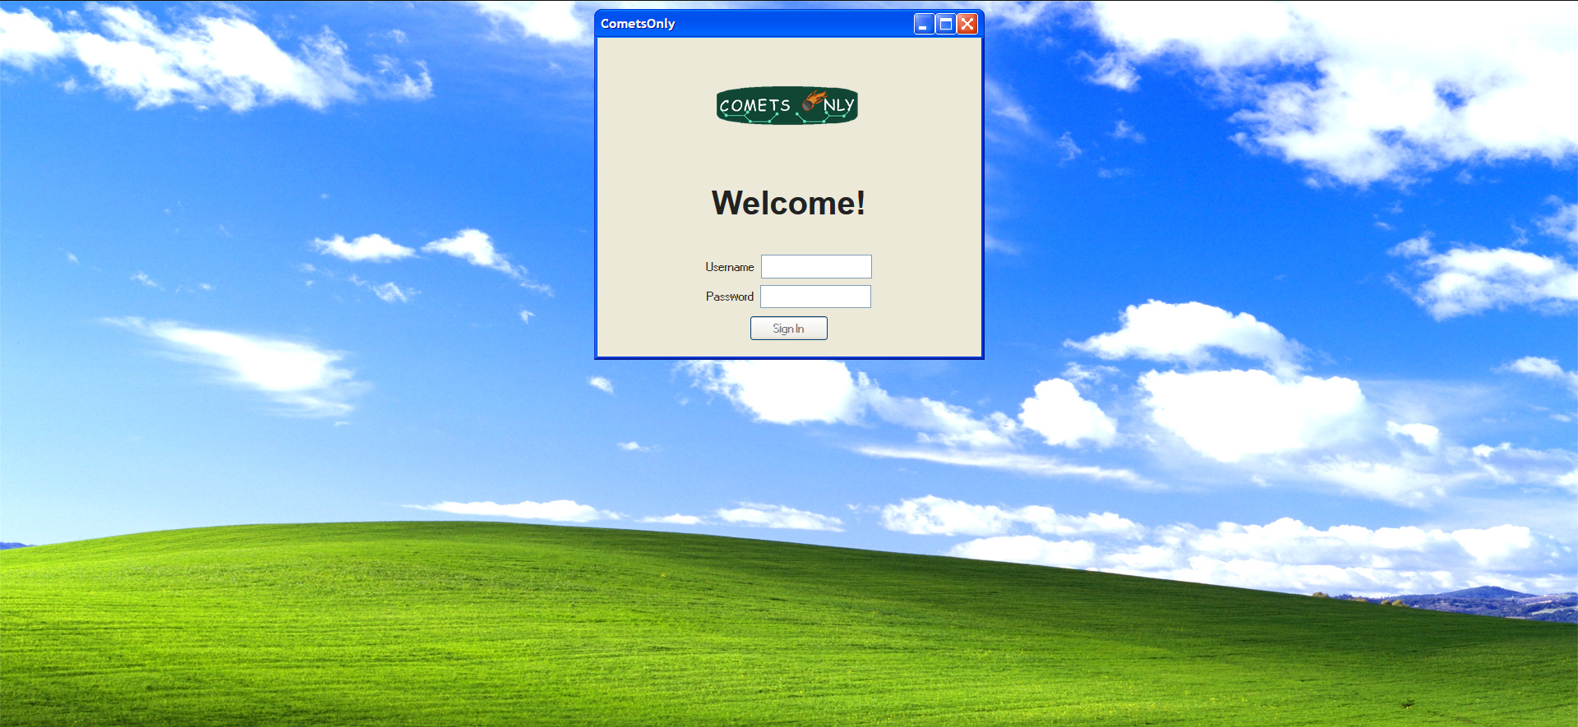Minimize the CometsOnly window
The height and width of the screenshot is (727, 1578).
pos(924,24)
